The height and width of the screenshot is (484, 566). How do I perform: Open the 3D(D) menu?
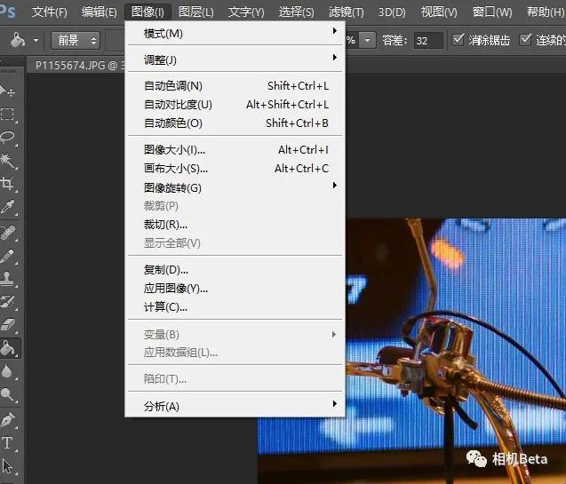tap(392, 12)
